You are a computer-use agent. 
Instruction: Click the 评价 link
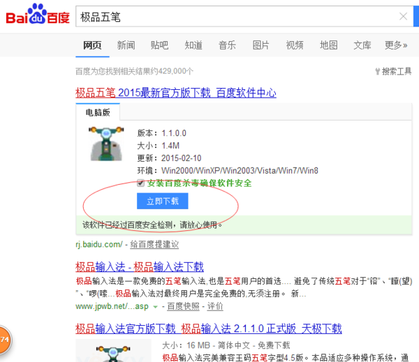point(215,306)
